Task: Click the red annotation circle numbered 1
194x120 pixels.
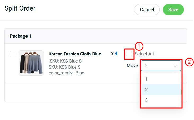Action: coord(139,46)
